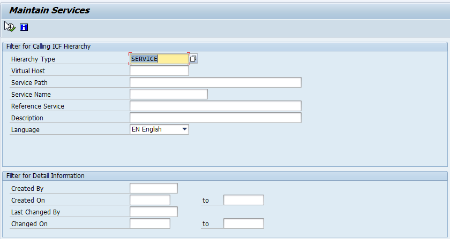Image resolution: width=450 pixels, height=239 pixels.
Task: Open value help next to Hierarchy Type
Action: (193, 59)
